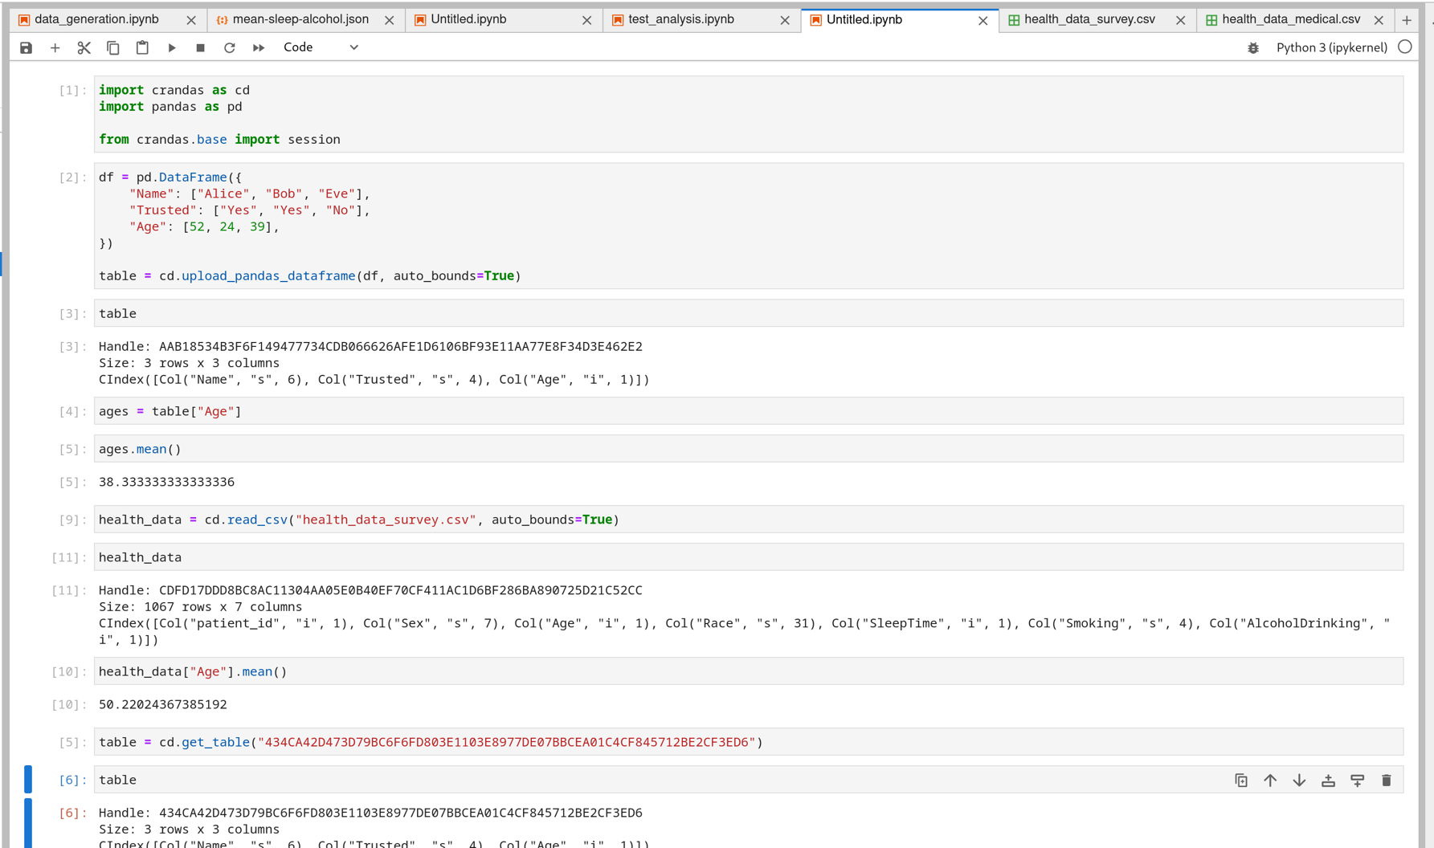Close the health_data_medical.csv tab

tap(1379, 20)
